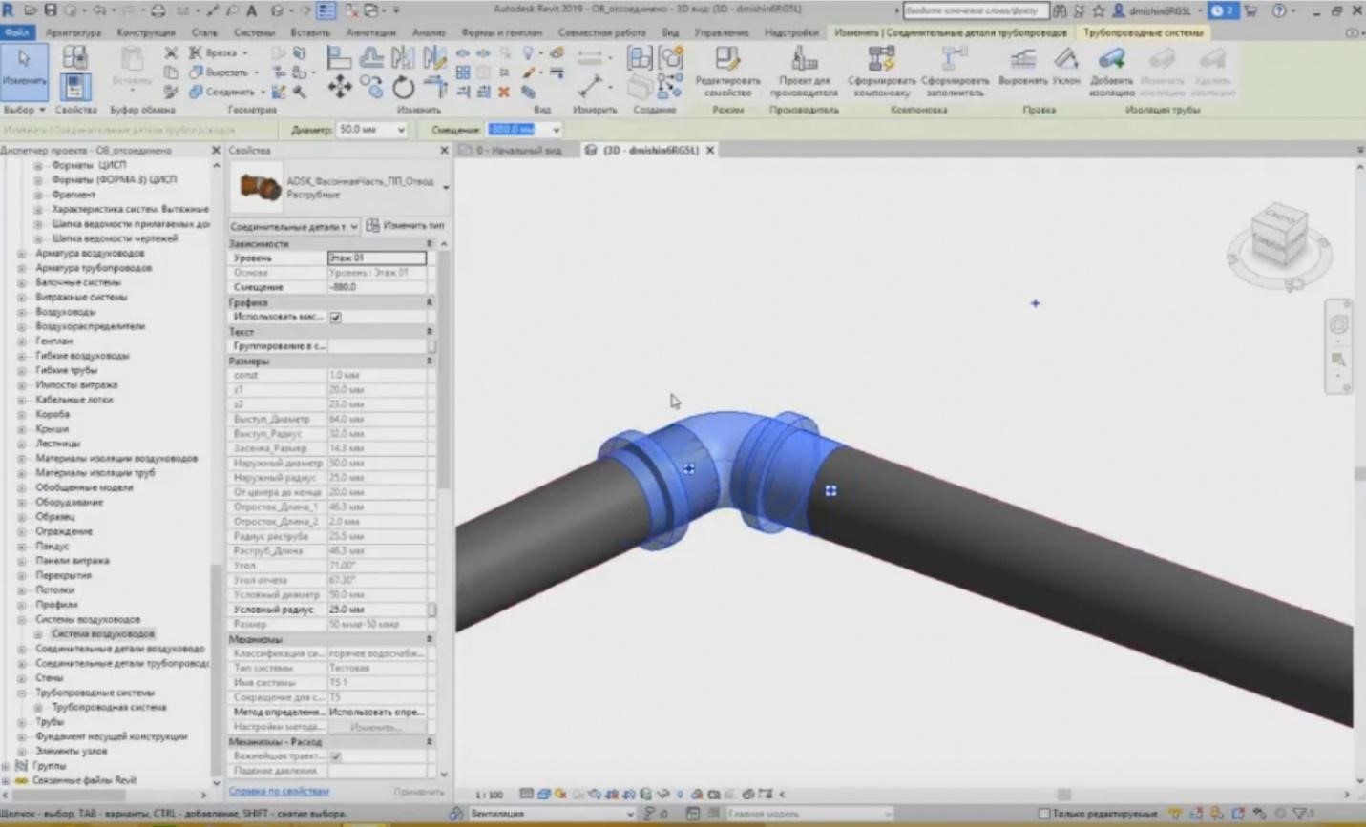Open the Файл menu

17,31
